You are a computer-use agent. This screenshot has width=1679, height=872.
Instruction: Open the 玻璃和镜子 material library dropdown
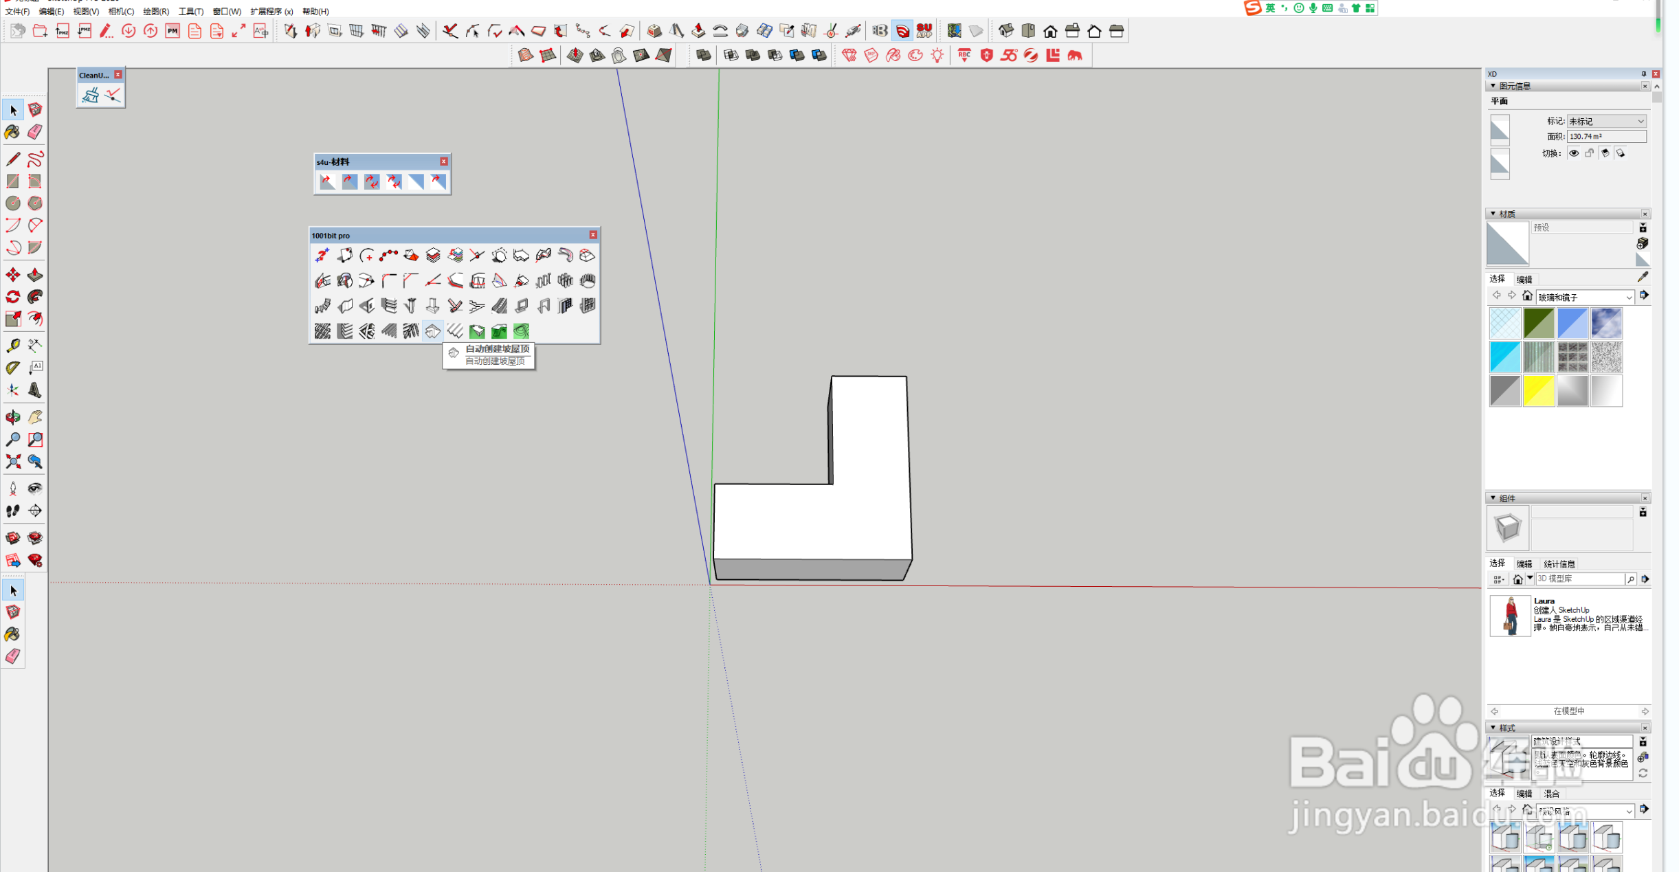point(1585,297)
